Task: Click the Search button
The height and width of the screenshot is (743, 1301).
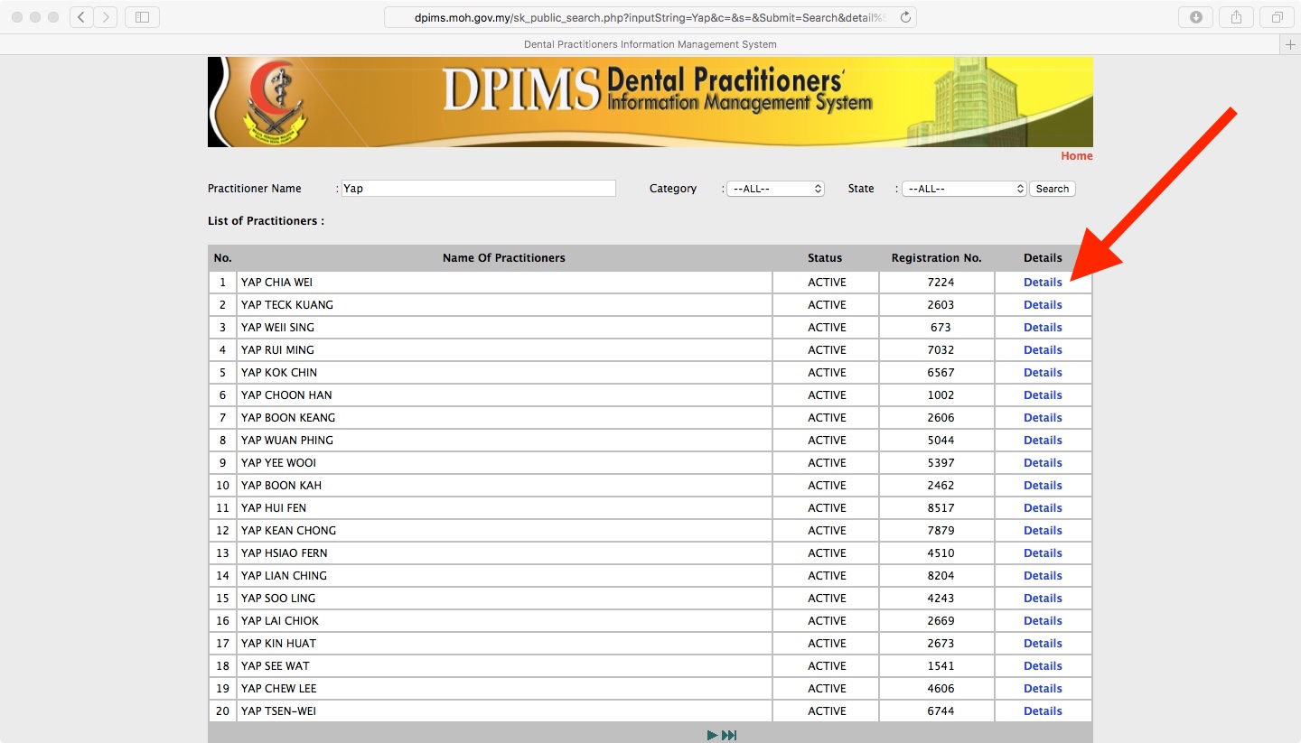Action: (1053, 189)
